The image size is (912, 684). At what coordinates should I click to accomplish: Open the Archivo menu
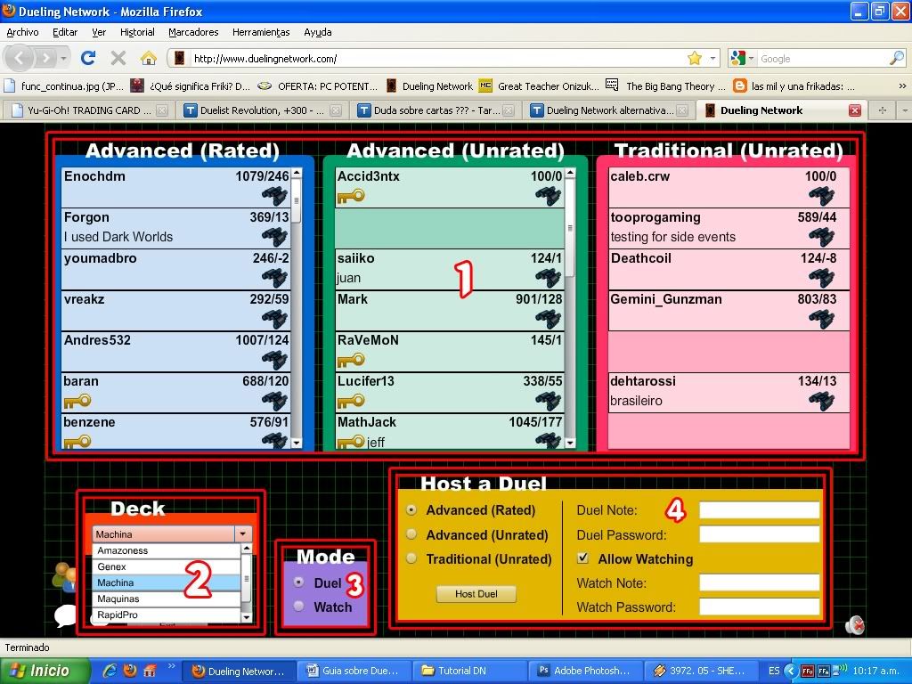22,33
